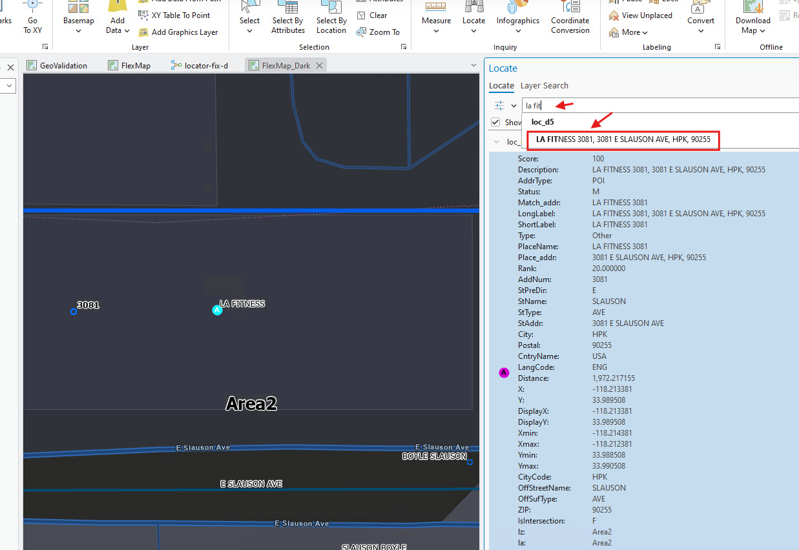Viewport: 799px width, 550px height.
Task: Click Add Graphics Layer
Action: point(178,32)
